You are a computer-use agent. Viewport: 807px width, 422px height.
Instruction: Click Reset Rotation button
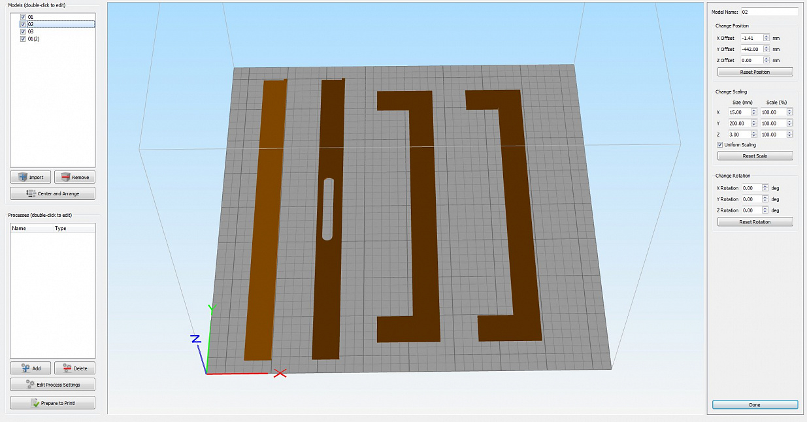(755, 222)
